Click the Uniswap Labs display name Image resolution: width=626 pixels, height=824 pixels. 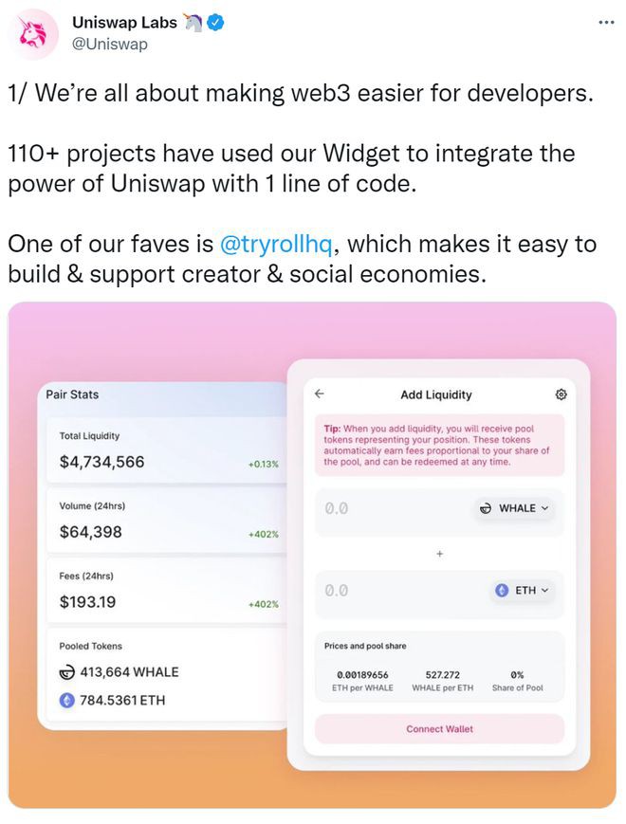click(x=123, y=23)
